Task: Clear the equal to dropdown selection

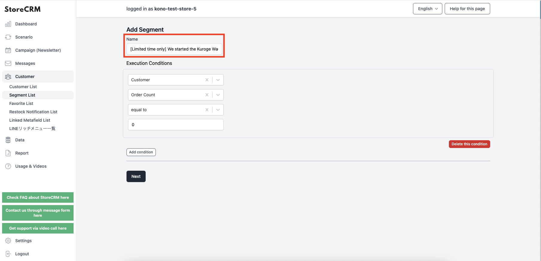Action: tap(207, 110)
